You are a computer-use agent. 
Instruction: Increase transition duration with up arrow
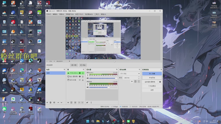pyautogui.click(x=139, y=77)
